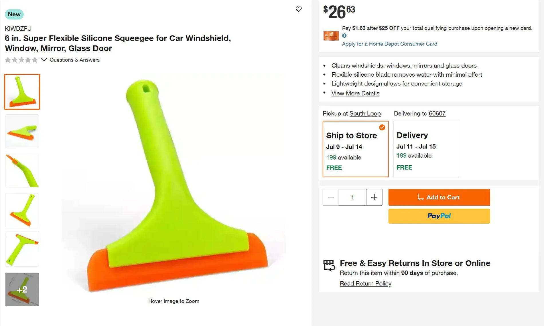Click the star rating icons

click(21, 60)
